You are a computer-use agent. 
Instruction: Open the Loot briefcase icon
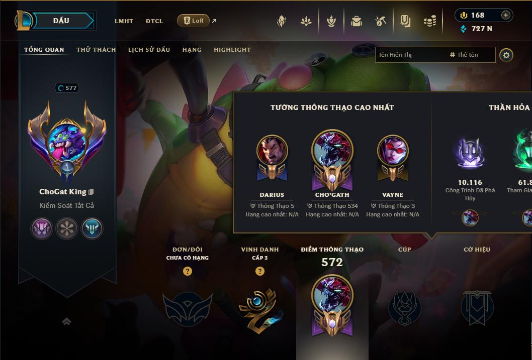click(x=356, y=21)
